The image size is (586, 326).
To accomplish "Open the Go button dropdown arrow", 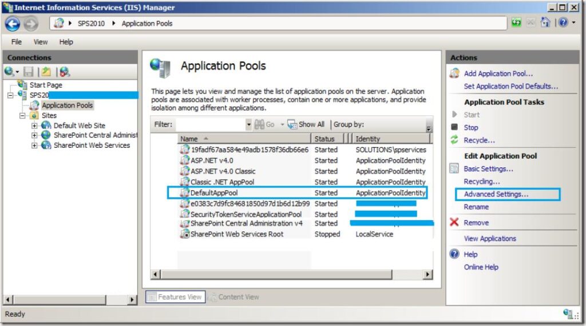I will [282, 125].
